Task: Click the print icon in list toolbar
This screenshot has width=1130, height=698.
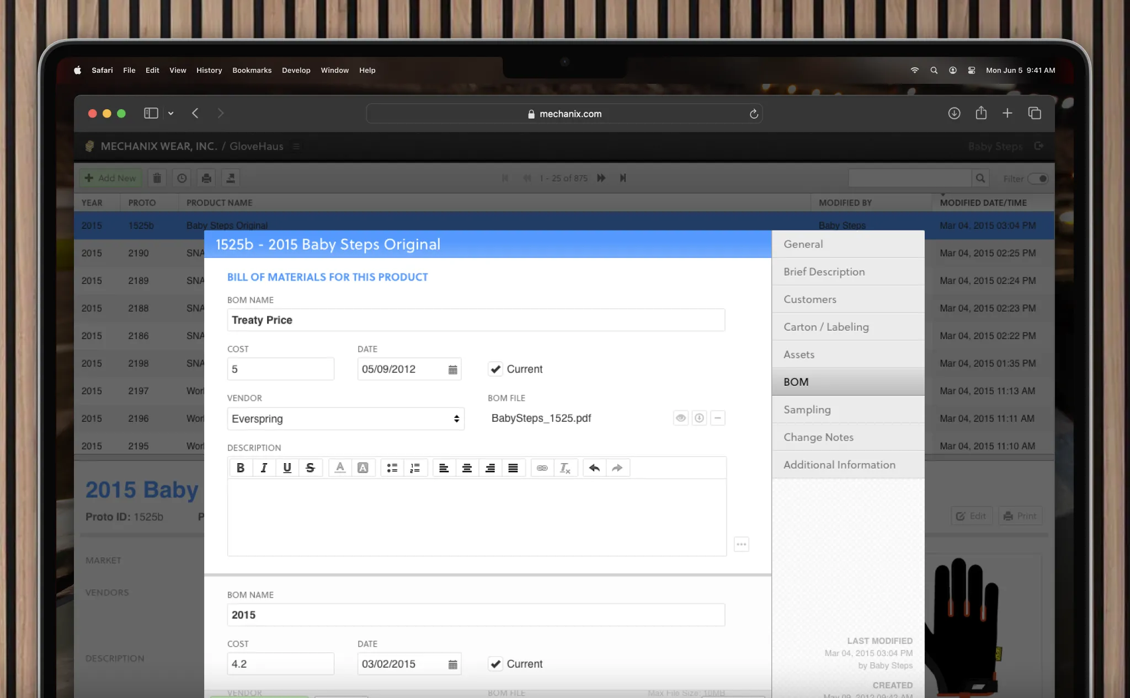Action: (x=206, y=178)
